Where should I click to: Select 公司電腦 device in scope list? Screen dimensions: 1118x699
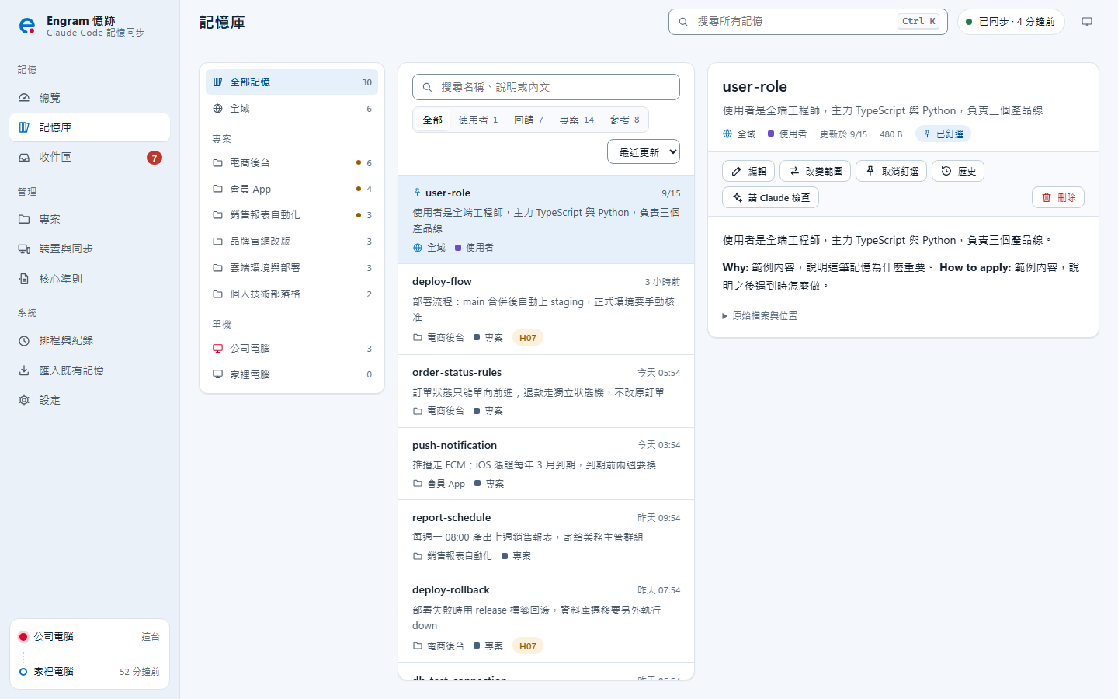click(292, 349)
